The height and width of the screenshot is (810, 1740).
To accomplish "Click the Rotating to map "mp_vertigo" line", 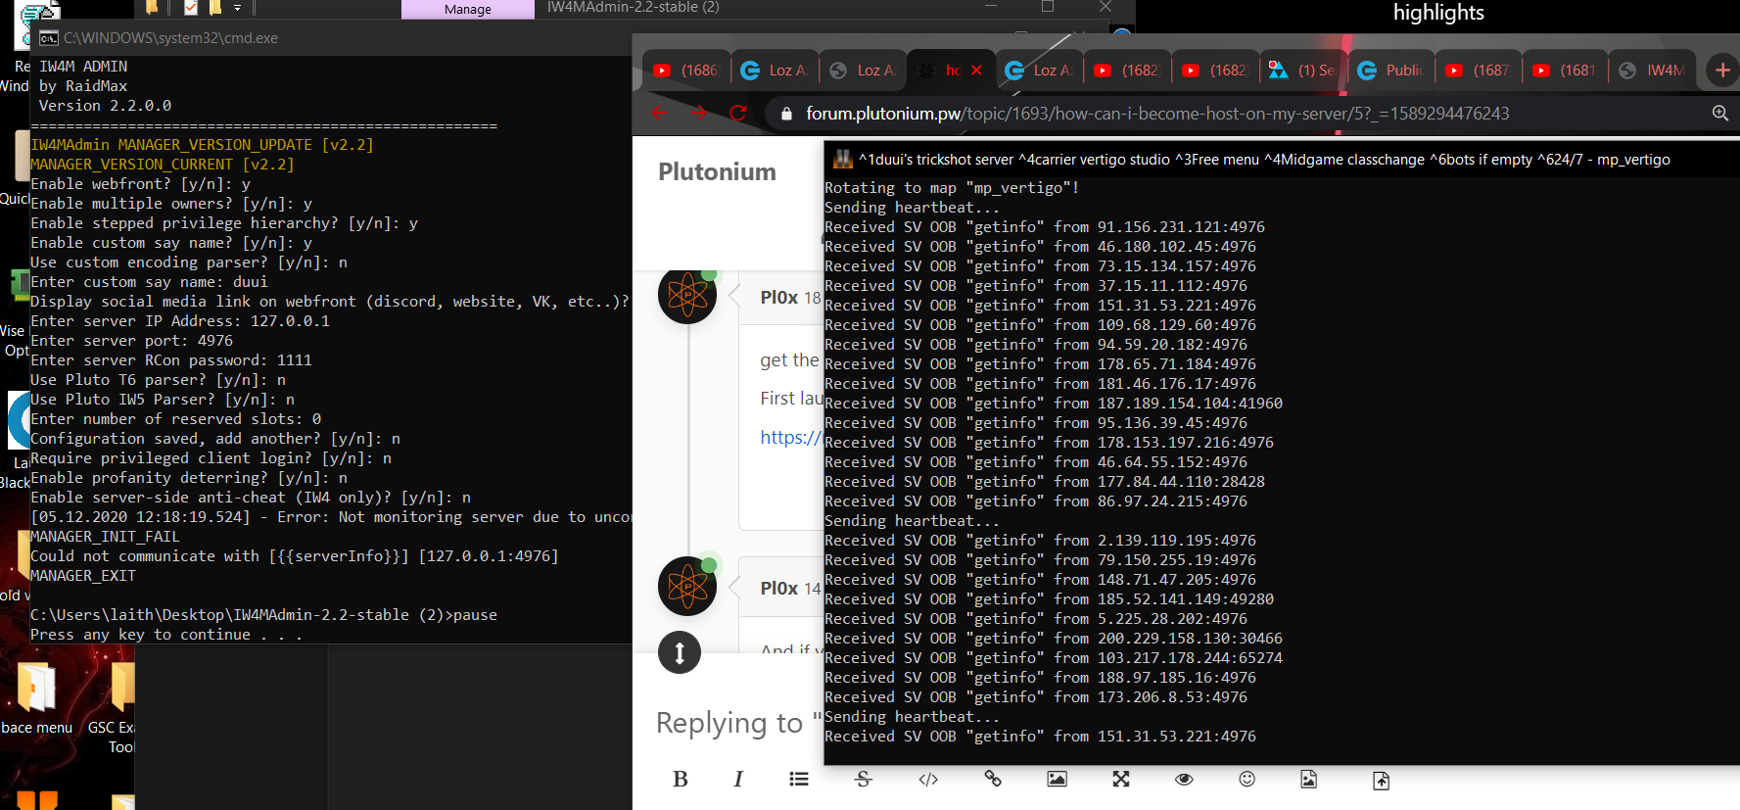I will pyautogui.click(x=952, y=188).
